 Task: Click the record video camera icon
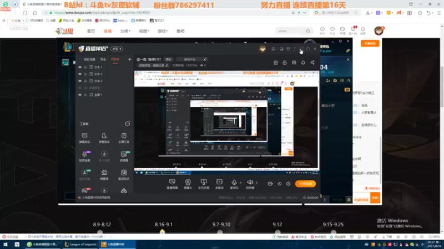[x=270, y=184]
